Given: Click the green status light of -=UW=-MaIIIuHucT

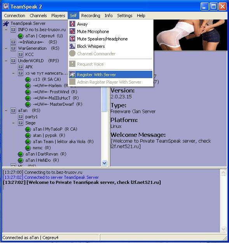Looking at the screenshot, I should 28,98.
